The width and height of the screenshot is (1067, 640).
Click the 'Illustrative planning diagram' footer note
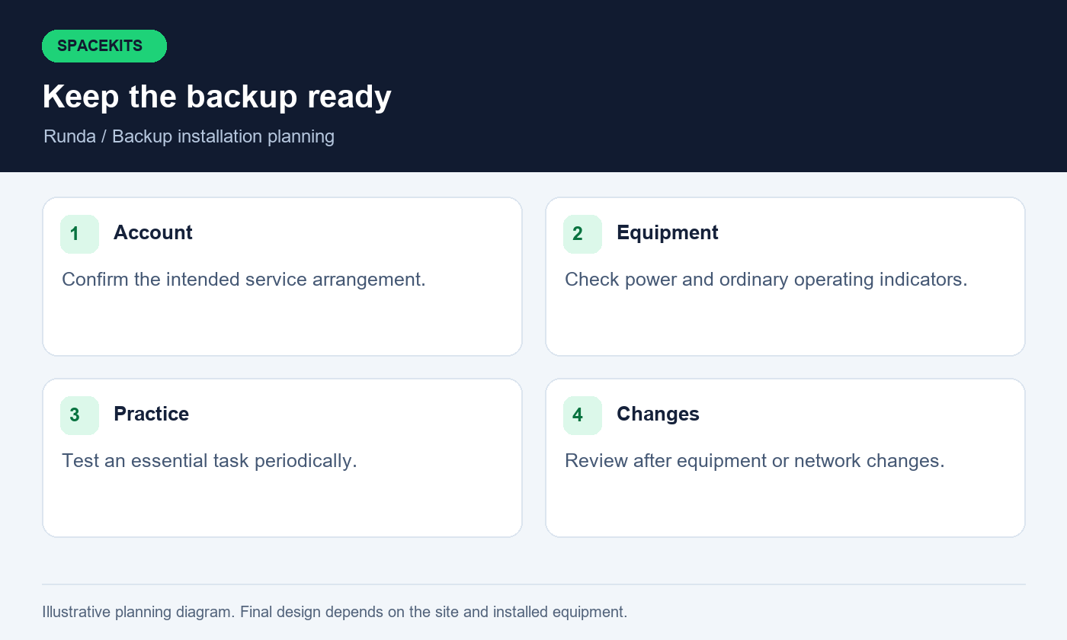335,612
